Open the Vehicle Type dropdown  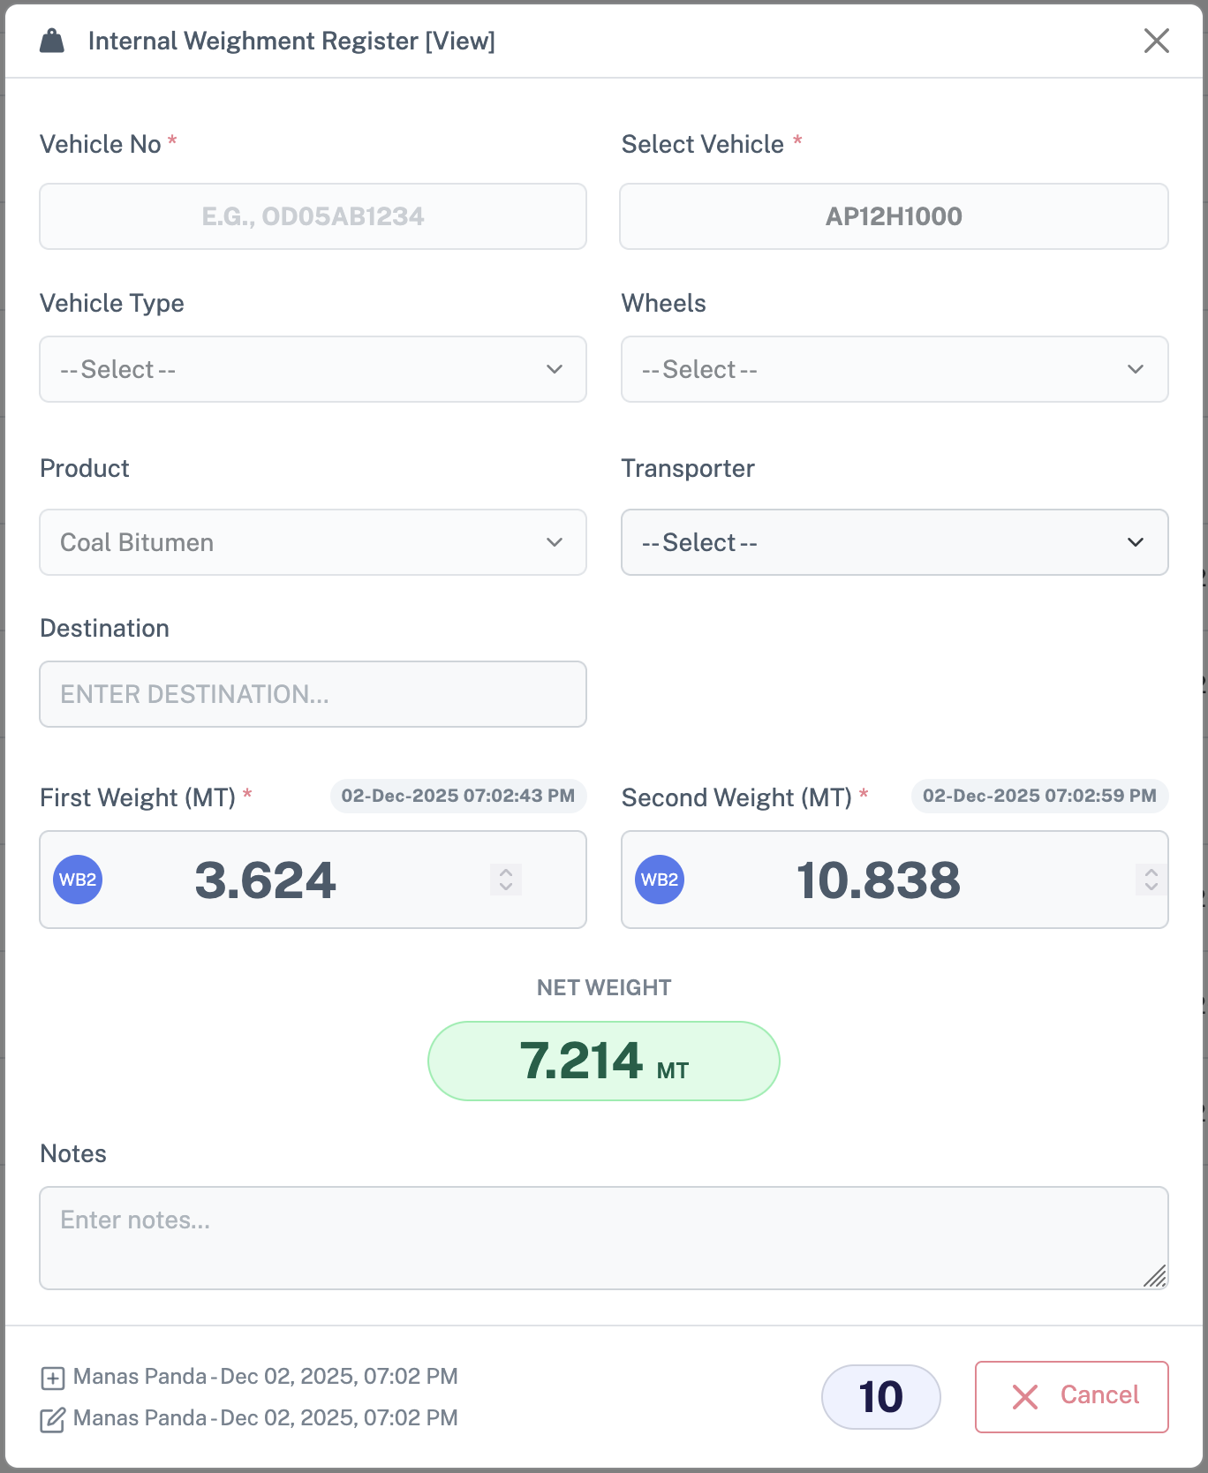[x=313, y=369]
